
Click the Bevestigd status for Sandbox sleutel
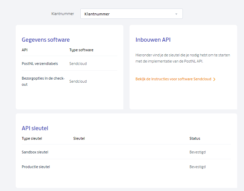pos(198,152)
